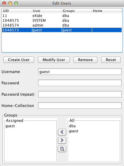
Task: Click the Reset button
Action: [111, 60]
